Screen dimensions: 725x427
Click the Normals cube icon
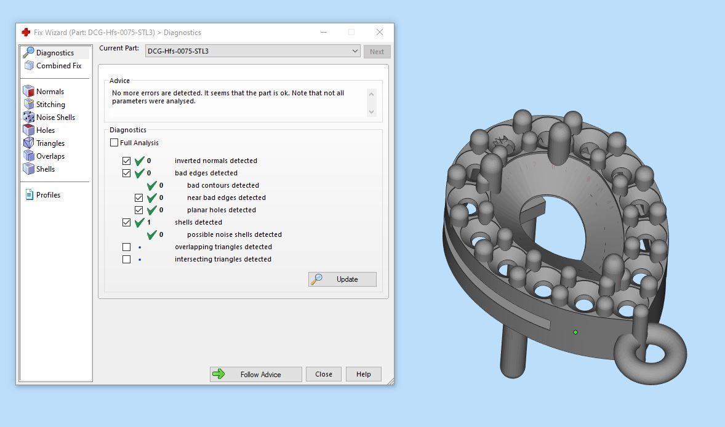click(x=29, y=91)
